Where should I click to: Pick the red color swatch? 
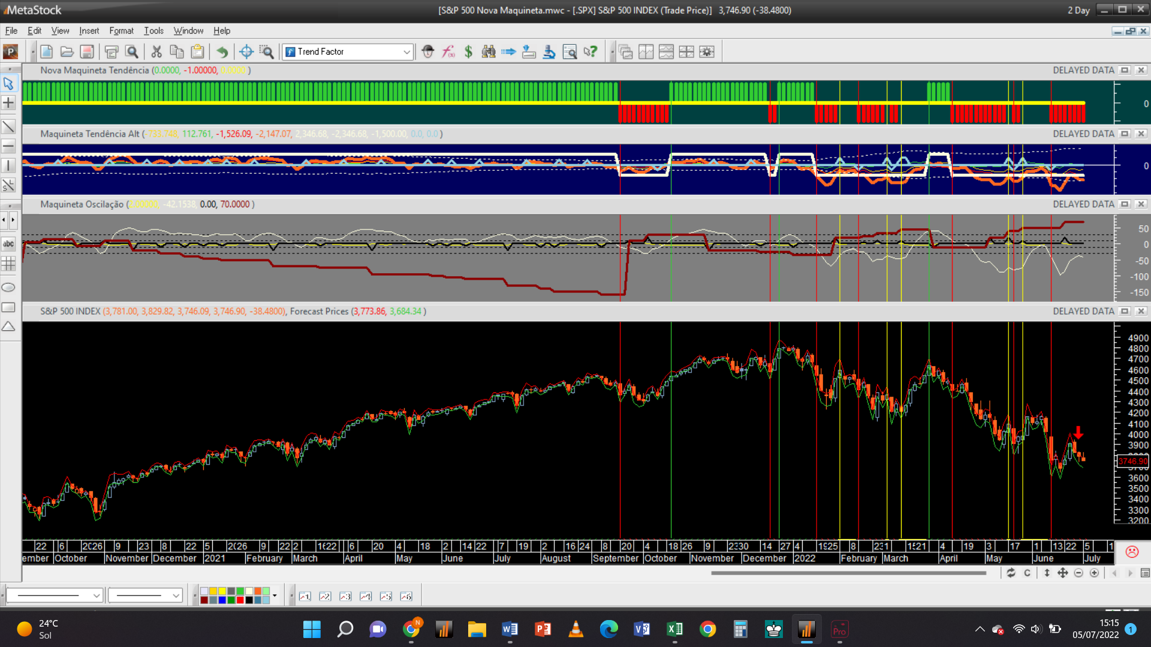click(240, 600)
